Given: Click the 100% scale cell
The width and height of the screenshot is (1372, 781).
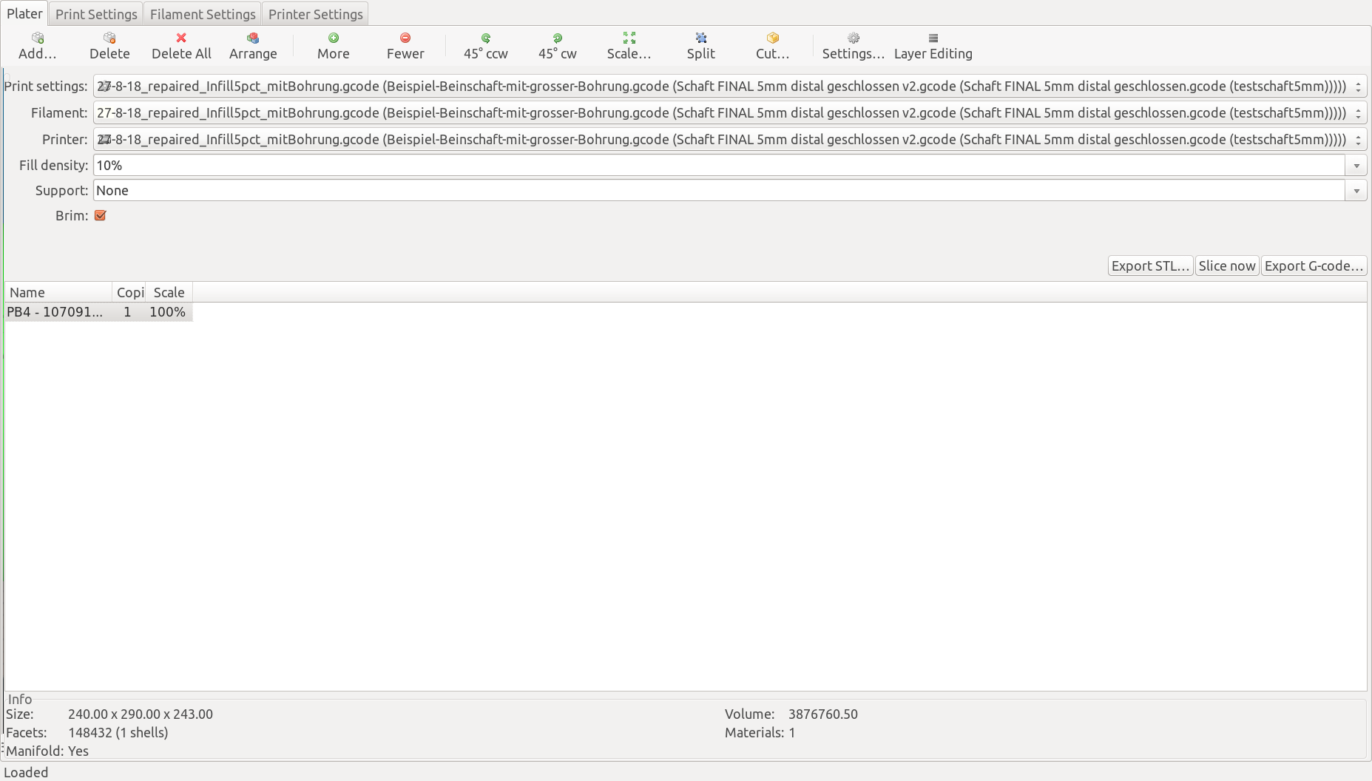Looking at the screenshot, I should pyautogui.click(x=168, y=312).
